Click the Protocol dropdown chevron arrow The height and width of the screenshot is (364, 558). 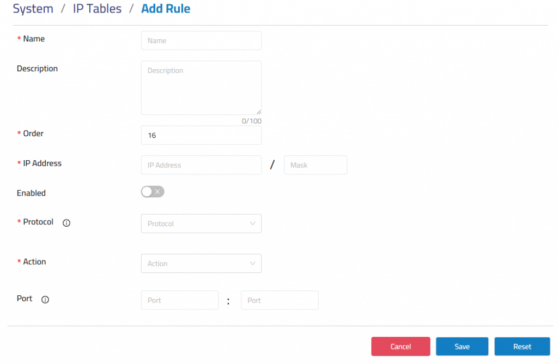tap(252, 223)
